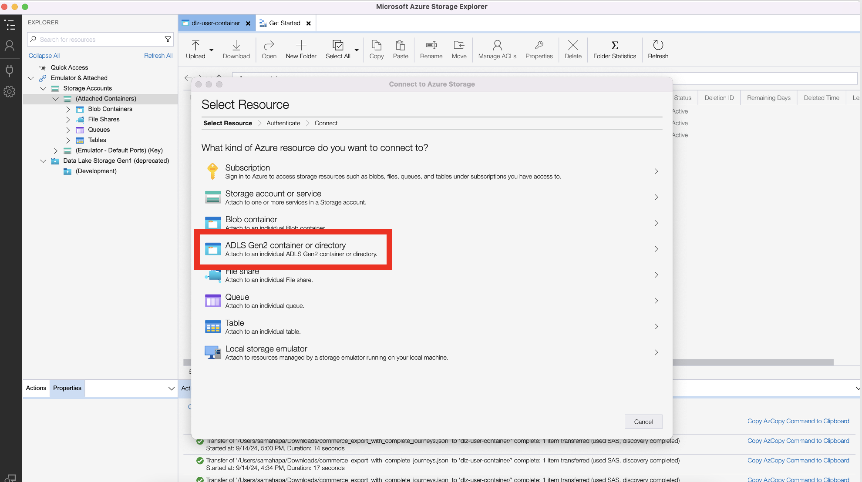Switch to the Get Started tab
The height and width of the screenshot is (482, 862).
pyautogui.click(x=284, y=23)
